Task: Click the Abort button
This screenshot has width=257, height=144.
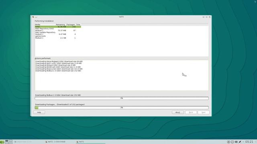Action: [177, 112]
